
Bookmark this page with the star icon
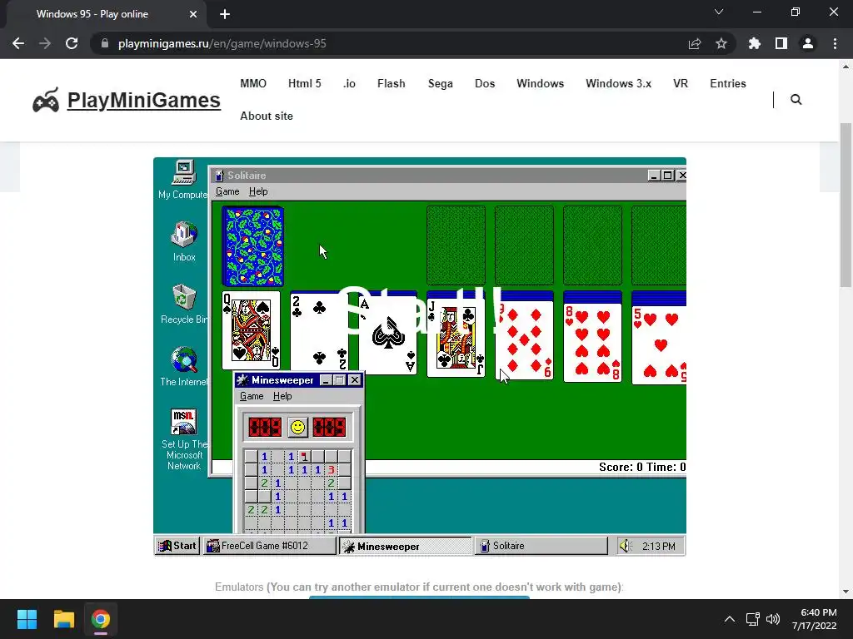pos(721,43)
